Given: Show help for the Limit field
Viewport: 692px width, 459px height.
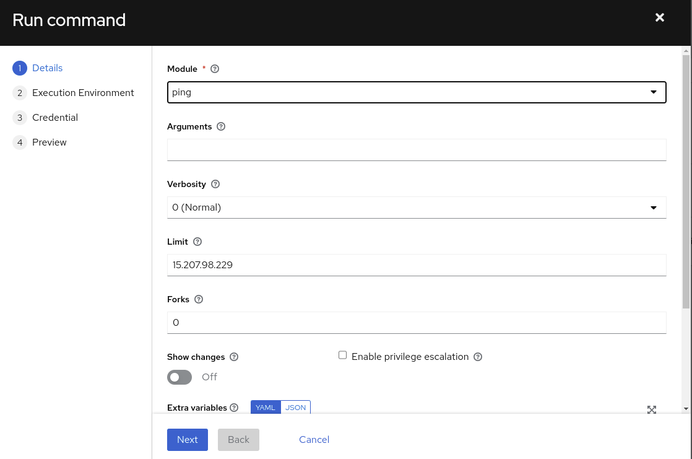Looking at the screenshot, I should [197, 242].
